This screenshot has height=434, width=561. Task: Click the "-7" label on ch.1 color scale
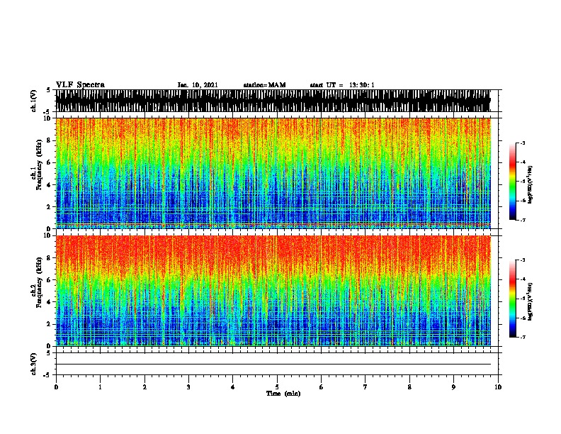(522, 220)
